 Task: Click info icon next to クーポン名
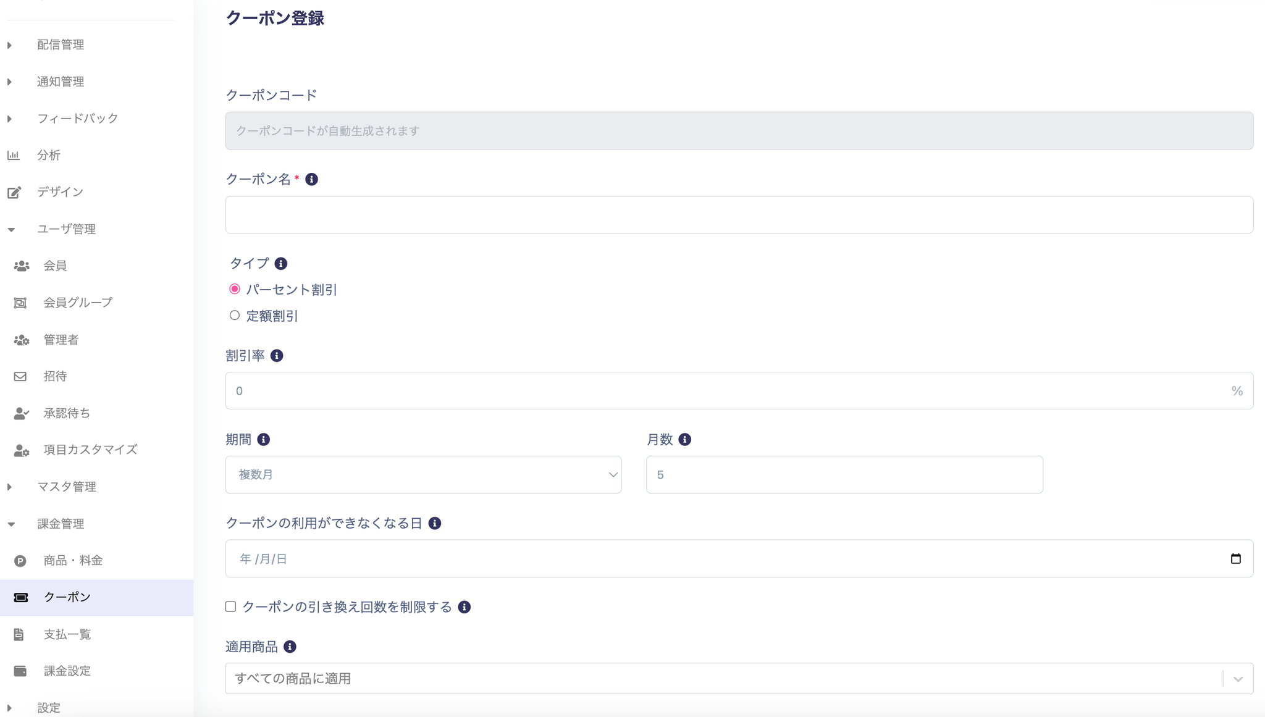pos(311,179)
